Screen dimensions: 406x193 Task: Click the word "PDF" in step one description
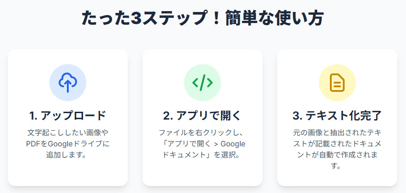(x=34, y=144)
